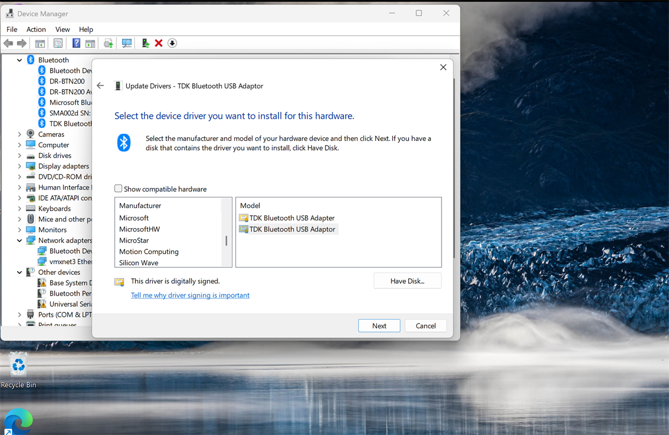
Task: Select Silicon Wave manufacturer
Action: [x=139, y=263]
